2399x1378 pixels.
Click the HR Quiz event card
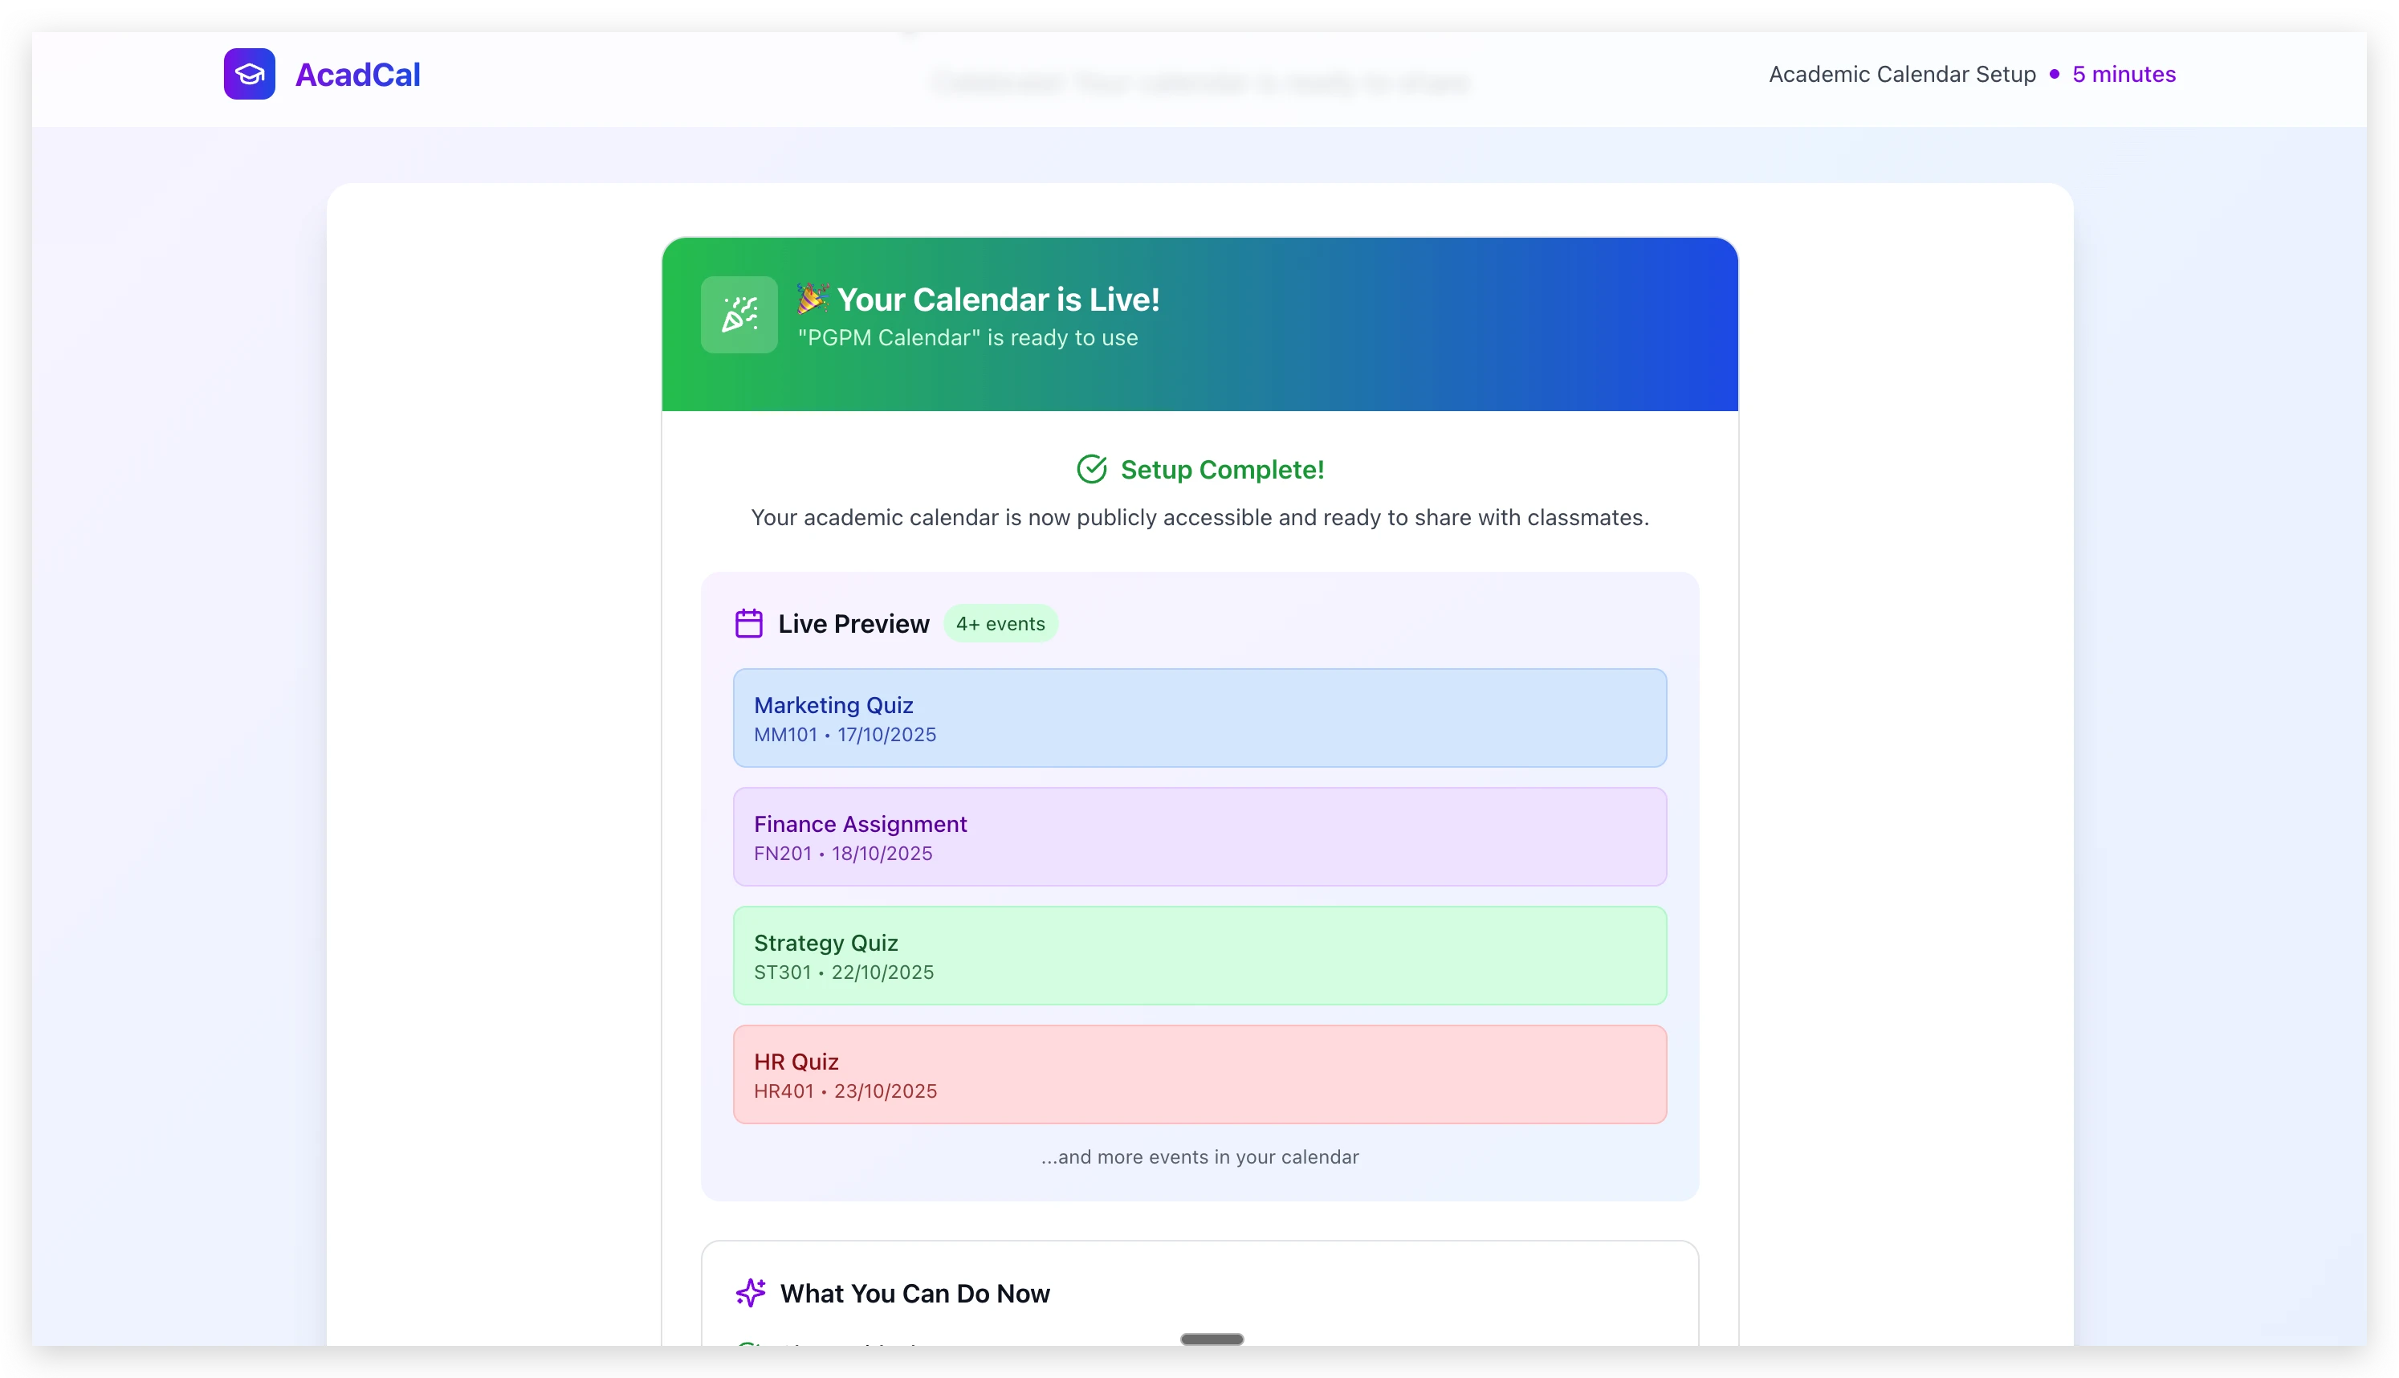(1199, 1073)
